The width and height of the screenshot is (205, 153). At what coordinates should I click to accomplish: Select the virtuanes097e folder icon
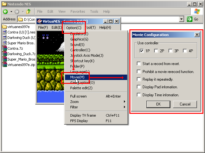point(4,27)
